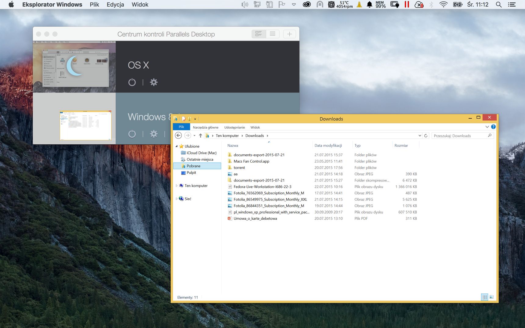Select the pl_windows_xp_professional disk image file
This screenshot has height=328, width=525.
click(271, 212)
